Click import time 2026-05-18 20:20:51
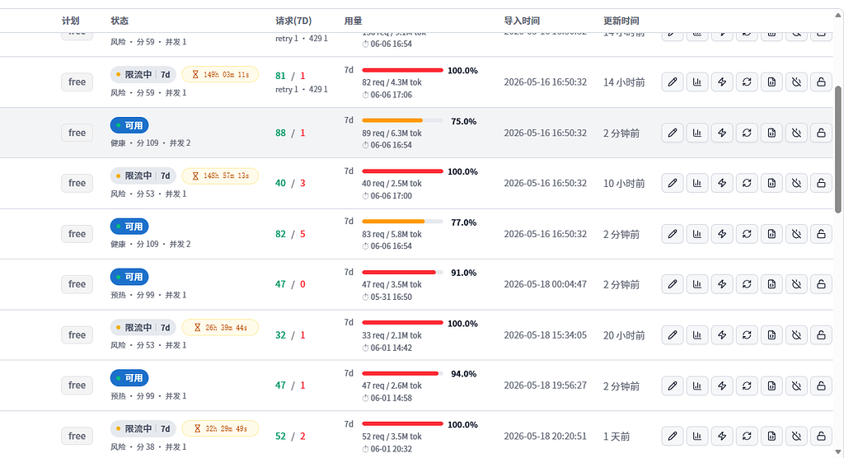844x458 pixels. [546, 436]
